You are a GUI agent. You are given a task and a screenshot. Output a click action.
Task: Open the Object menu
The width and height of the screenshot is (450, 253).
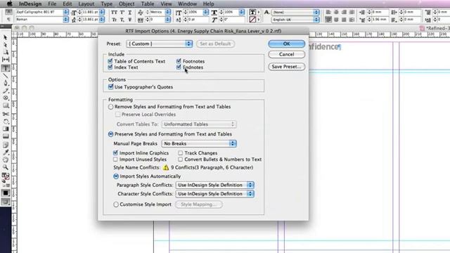(x=127, y=4)
